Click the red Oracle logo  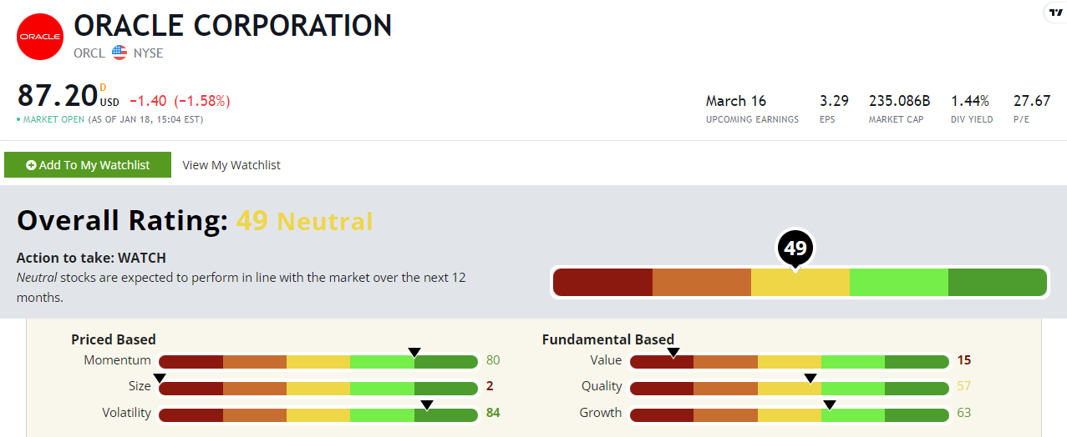40,37
